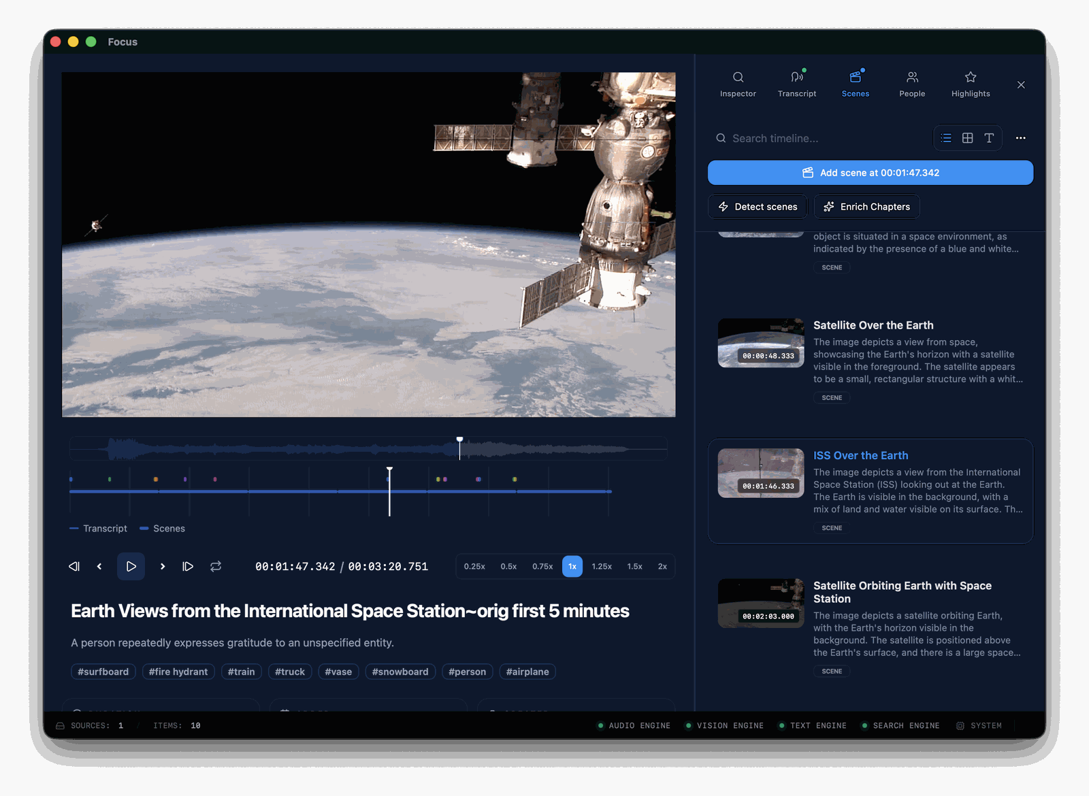Viewport: 1089px width, 796px height.
Task: Open the ISS Over the Earth thumbnail
Action: [761, 473]
